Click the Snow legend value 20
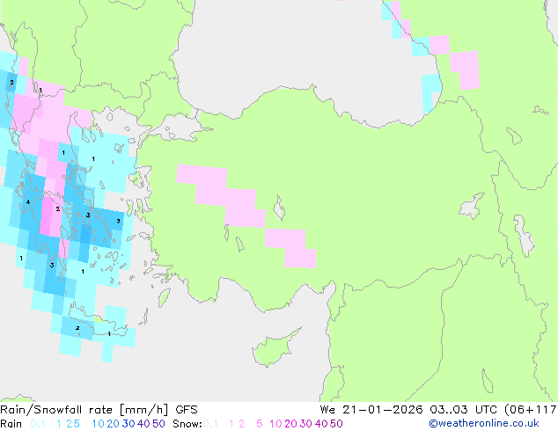The height and width of the screenshot is (431, 558). click(290, 424)
